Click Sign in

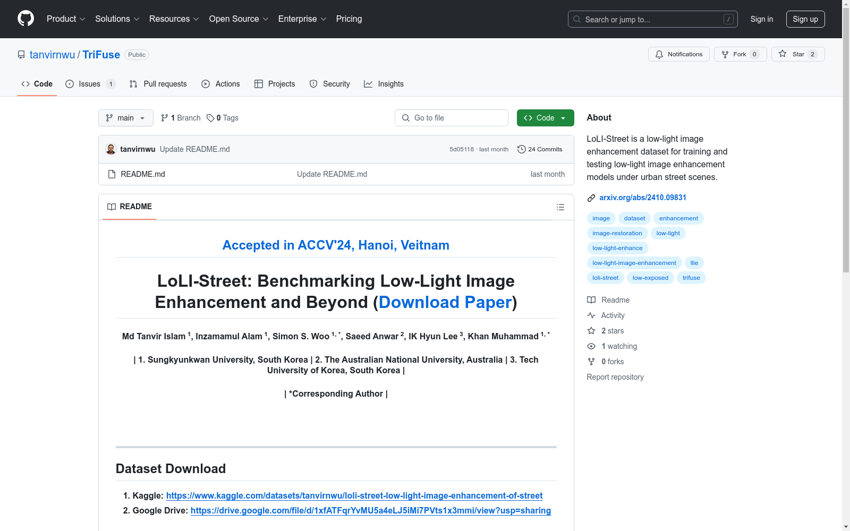click(x=761, y=19)
